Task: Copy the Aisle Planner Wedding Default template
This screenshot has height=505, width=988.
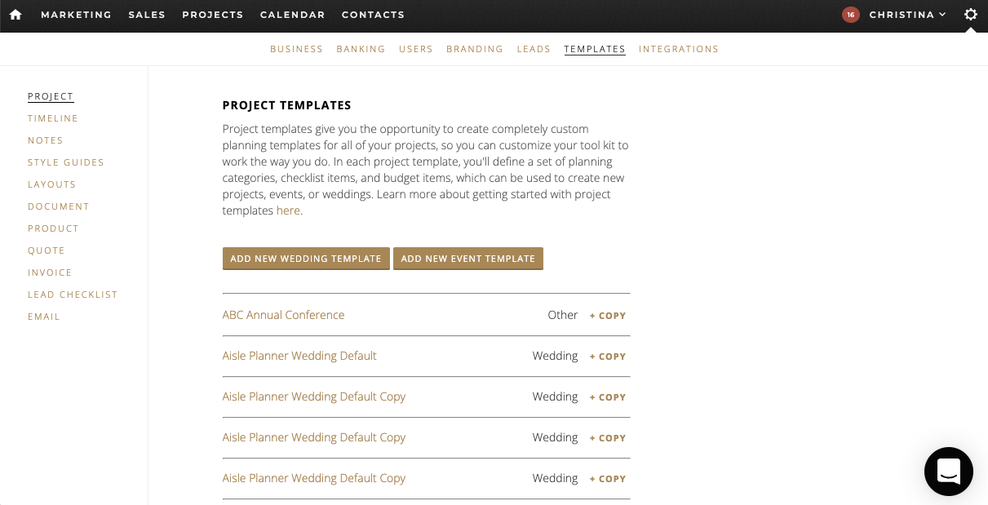Action: coord(608,357)
